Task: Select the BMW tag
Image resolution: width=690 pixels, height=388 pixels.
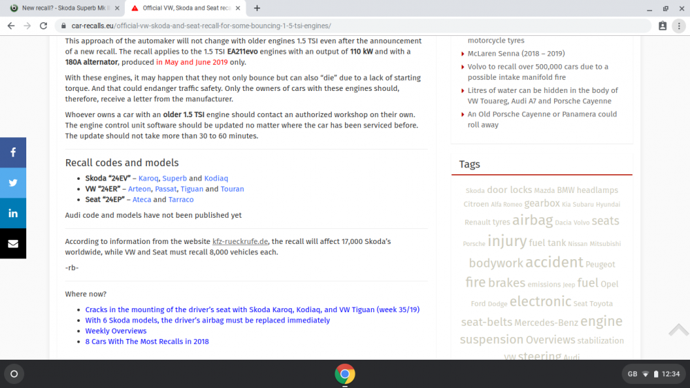Action: (566, 190)
